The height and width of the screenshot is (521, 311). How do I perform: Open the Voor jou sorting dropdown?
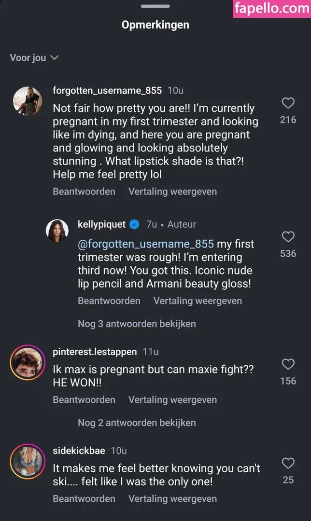(34, 58)
